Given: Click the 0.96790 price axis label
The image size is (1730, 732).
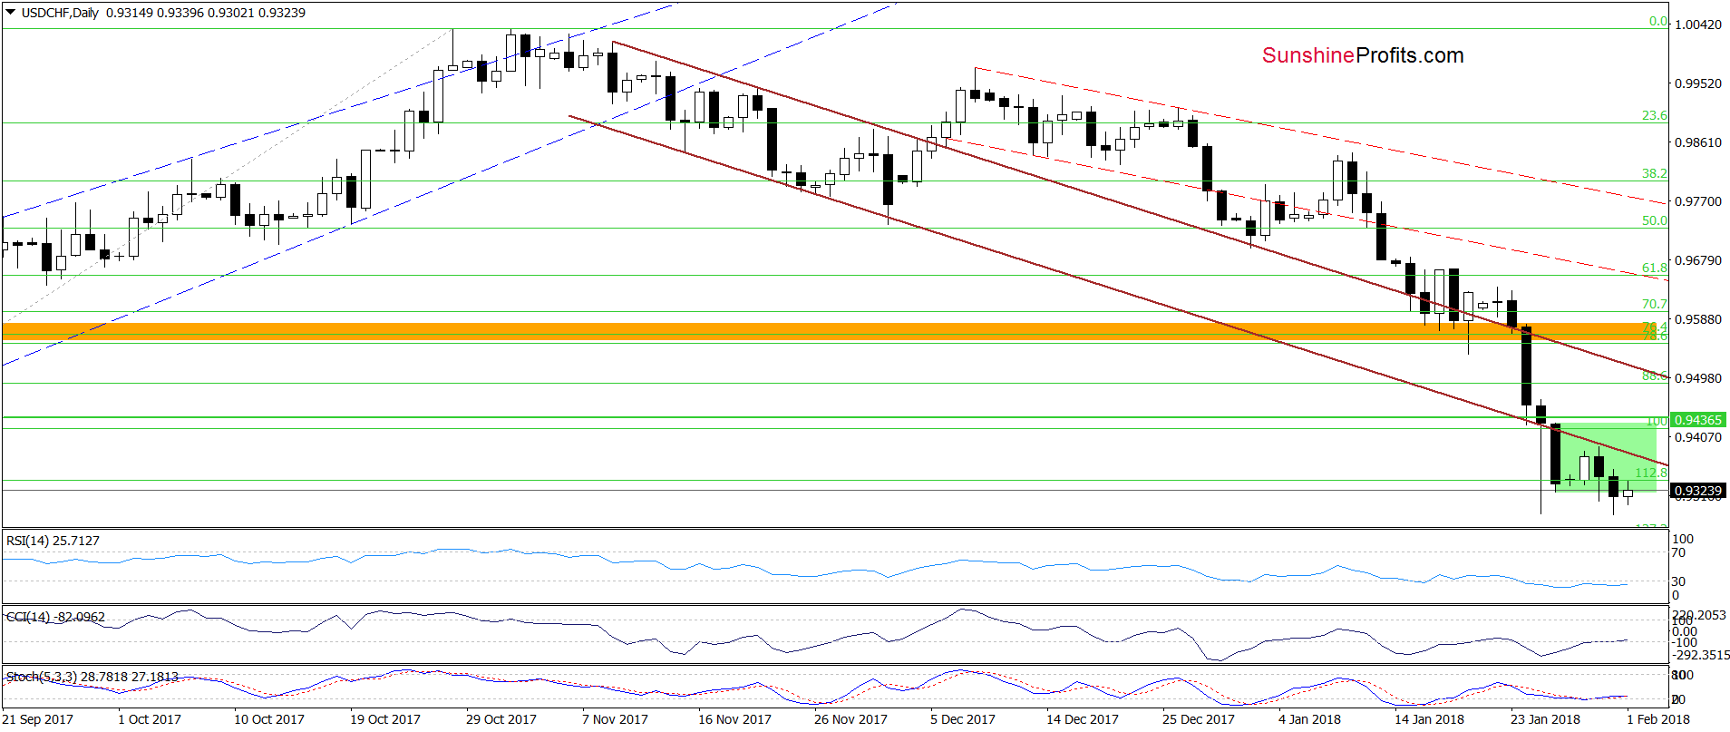Looking at the screenshot, I should [1697, 260].
